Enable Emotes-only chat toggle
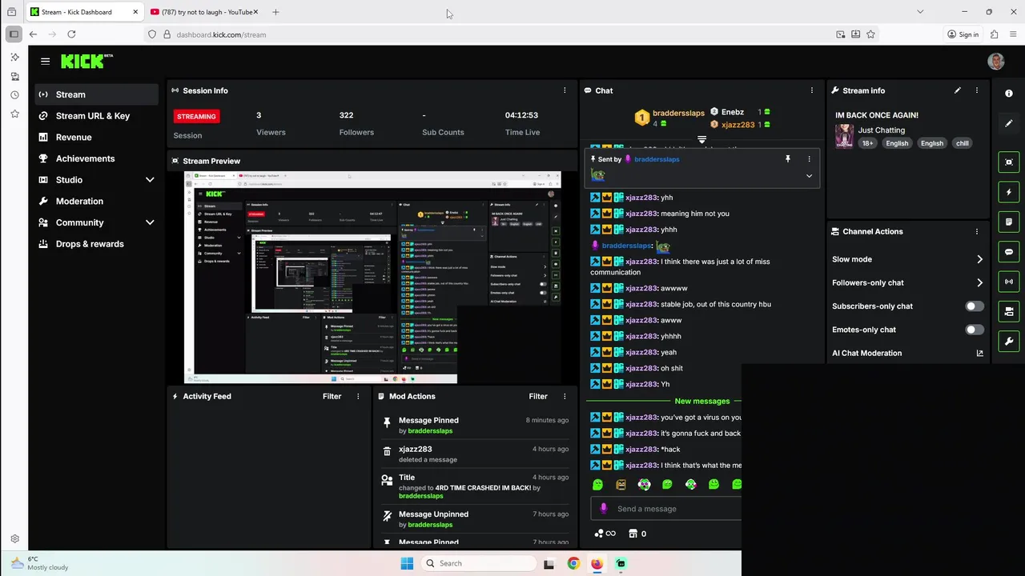 (x=974, y=330)
